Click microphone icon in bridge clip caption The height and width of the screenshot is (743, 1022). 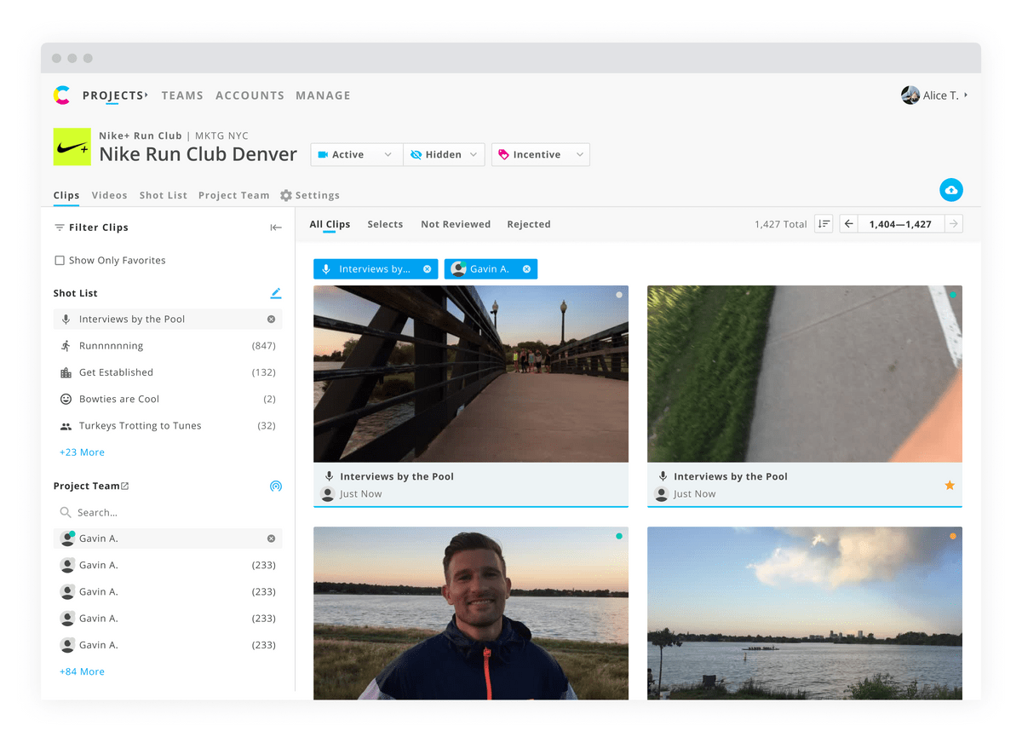pyautogui.click(x=329, y=476)
